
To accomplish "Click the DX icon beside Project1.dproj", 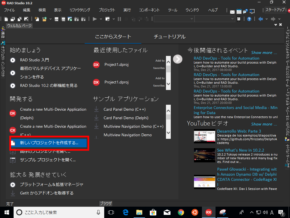I will (96, 64).
